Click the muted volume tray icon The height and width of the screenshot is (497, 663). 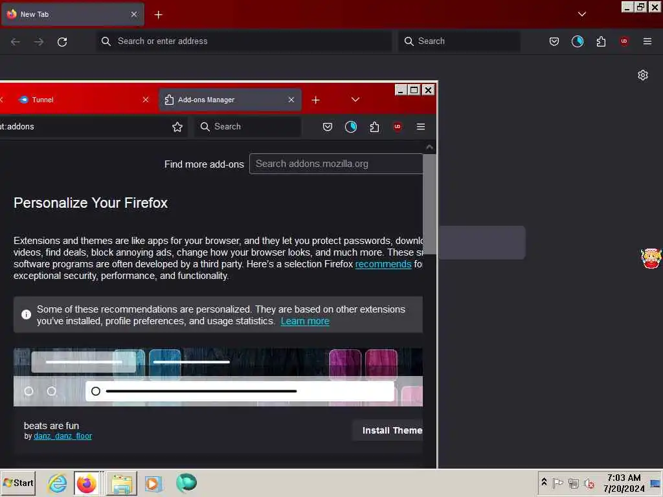[x=589, y=483]
